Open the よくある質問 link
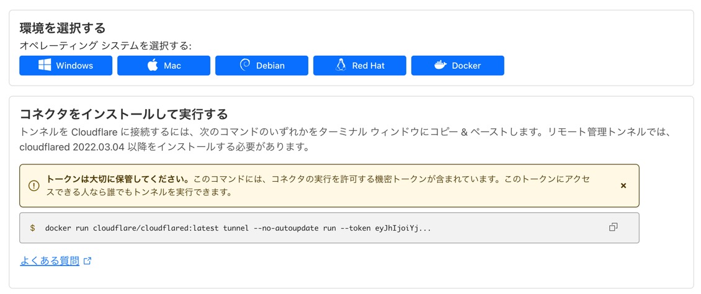Viewport: 701px width, 294px height. [50, 261]
